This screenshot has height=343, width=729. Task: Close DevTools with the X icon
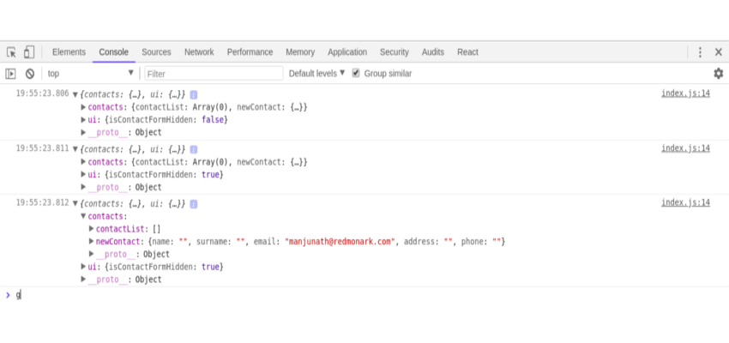tap(718, 52)
